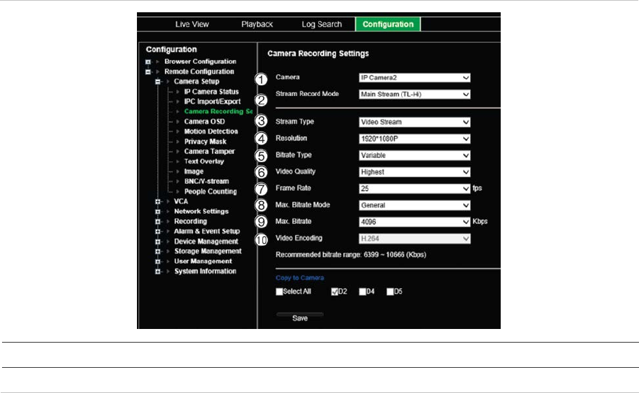The width and height of the screenshot is (639, 393).
Task: Go to the Log Search tab
Action: [x=322, y=24]
